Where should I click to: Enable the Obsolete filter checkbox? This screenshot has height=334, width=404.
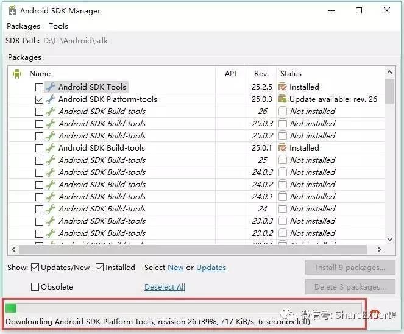pos(35,287)
